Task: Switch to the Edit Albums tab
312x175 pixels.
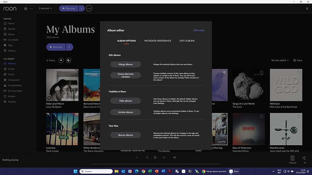Action: [187, 41]
